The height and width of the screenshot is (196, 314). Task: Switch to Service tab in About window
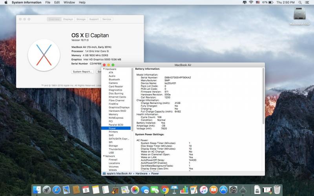pyautogui.click(x=106, y=19)
